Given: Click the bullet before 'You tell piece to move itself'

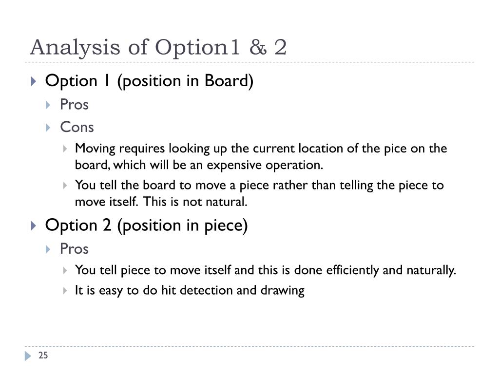Looking at the screenshot, I should click(65, 271).
